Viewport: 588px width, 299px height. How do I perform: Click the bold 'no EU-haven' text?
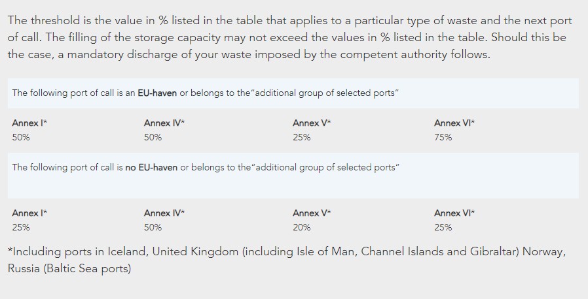(x=151, y=167)
